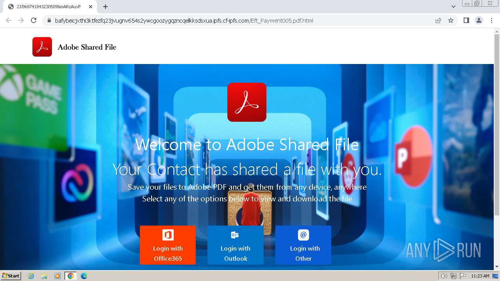Click the Show desktop tray icon
Image resolution: width=500 pixels, height=281 pixels.
495,276
